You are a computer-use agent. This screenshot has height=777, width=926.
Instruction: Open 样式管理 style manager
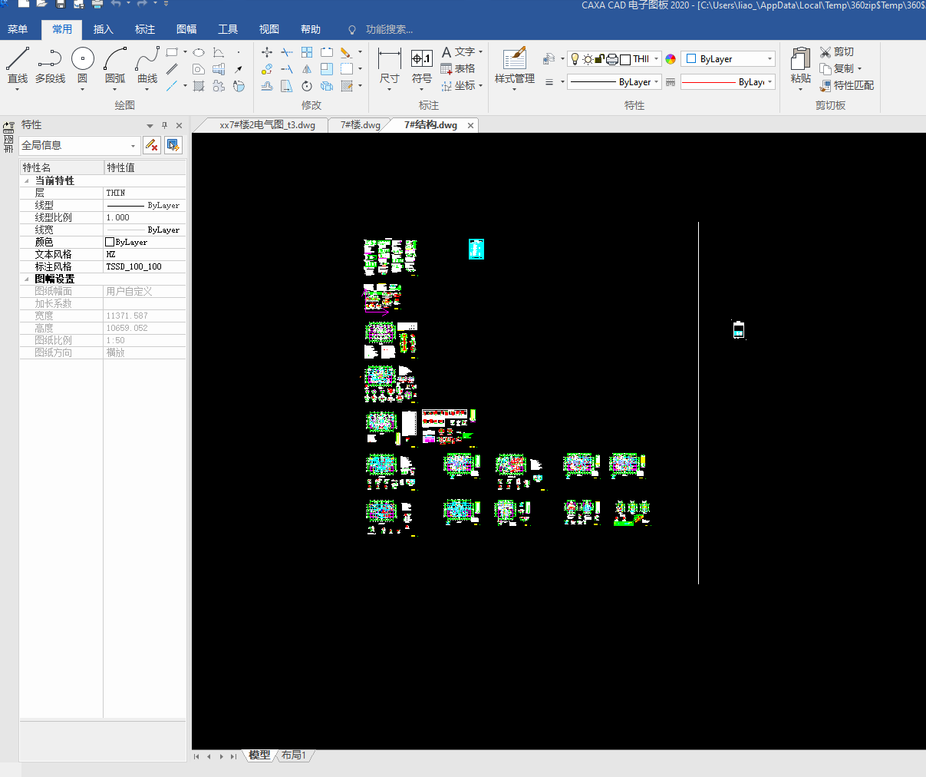point(514,67)
